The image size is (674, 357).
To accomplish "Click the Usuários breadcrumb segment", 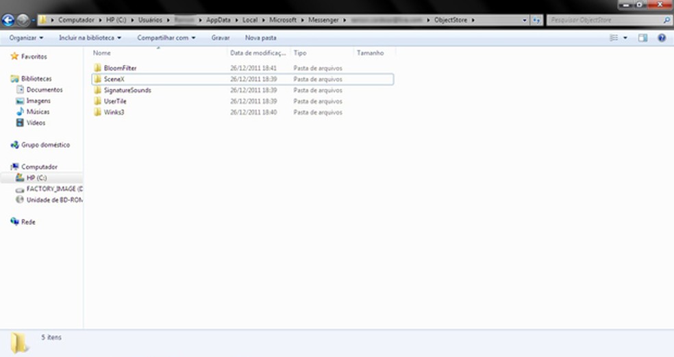I will pos(150,20).
